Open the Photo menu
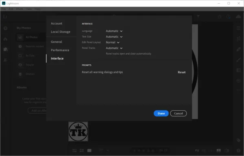Screen dimensions: 244x156 pos(20,9)
